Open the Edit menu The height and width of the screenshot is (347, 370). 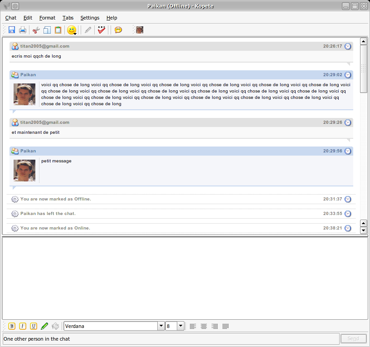click(x=28, y=18)
